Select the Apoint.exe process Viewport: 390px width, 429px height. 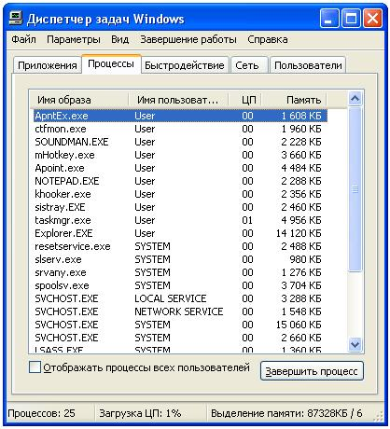point(180,168)
